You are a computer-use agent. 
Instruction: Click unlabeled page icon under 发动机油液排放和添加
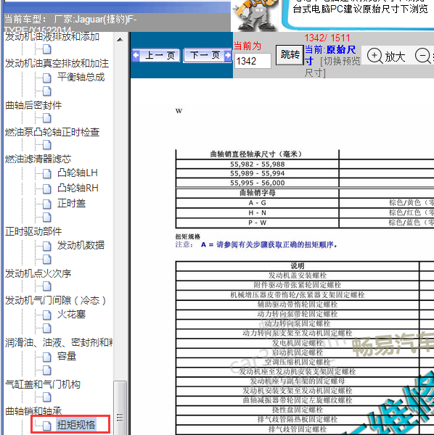coord(47,49)
